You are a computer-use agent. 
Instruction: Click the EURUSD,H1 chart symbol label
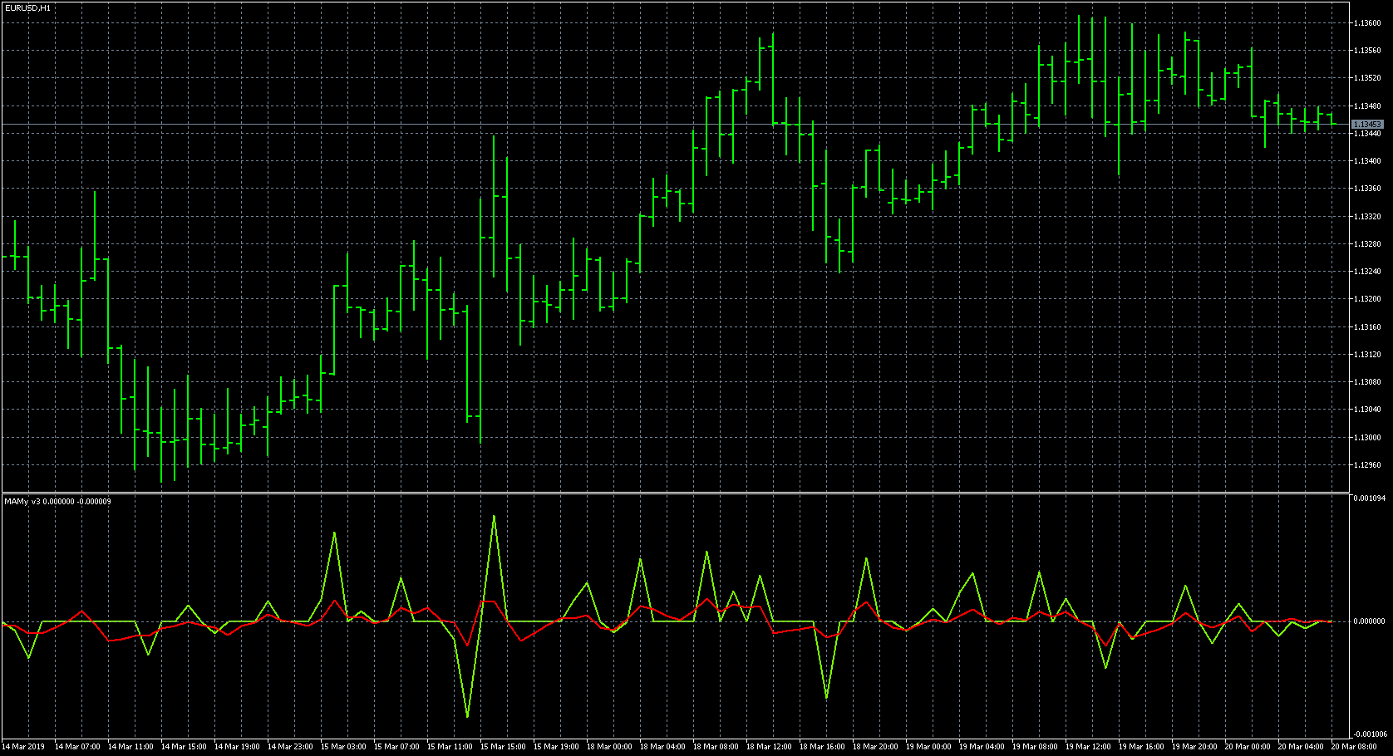pos(27,7)
